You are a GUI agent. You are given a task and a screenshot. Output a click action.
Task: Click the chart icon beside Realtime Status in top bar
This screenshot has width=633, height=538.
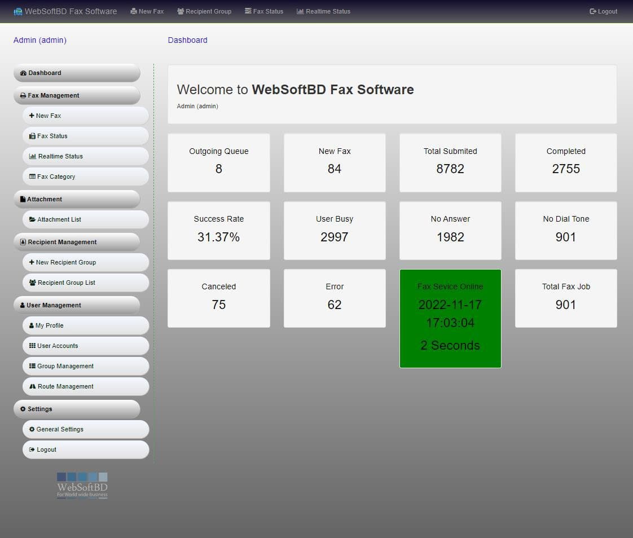pos(300,11)
